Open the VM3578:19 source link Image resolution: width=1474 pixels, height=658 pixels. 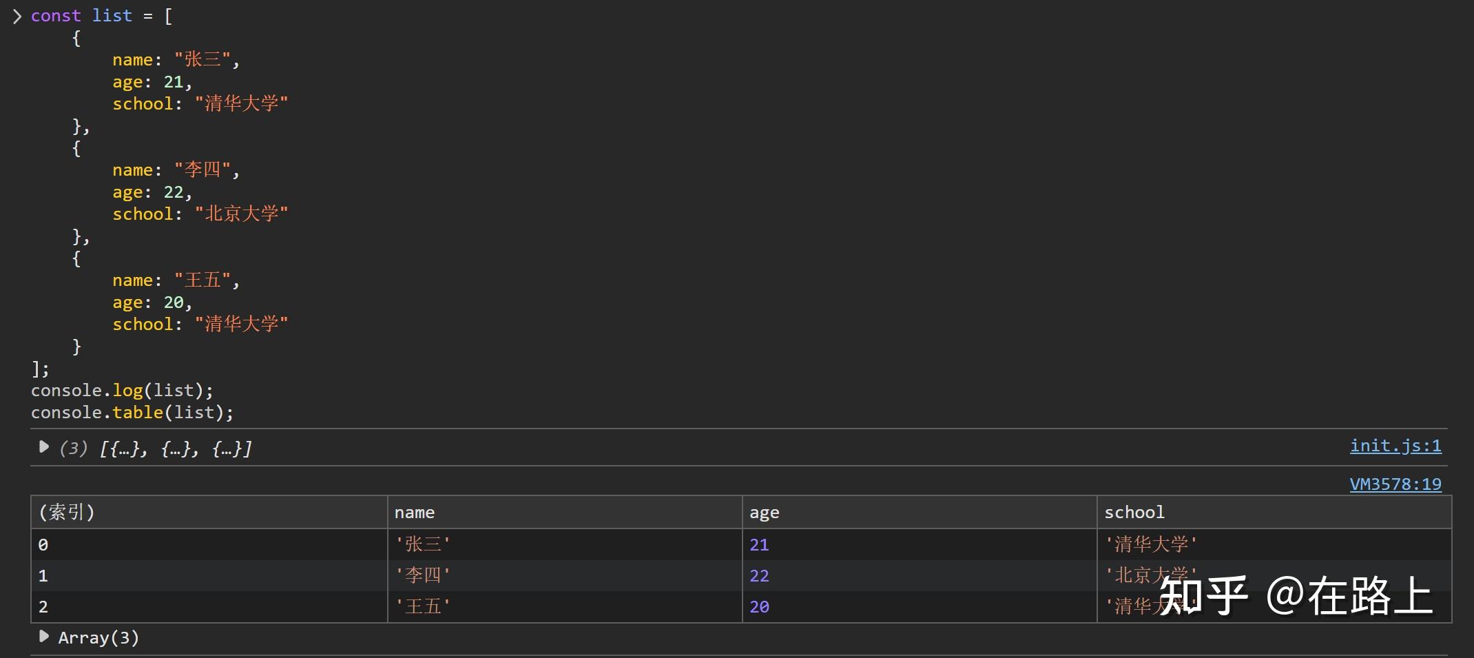tap(1395, 484)
